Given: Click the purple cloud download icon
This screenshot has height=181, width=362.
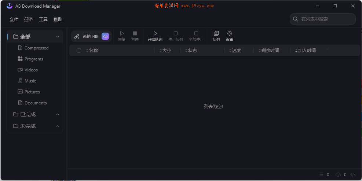Looking at the screenshot, I should click(105, 36).
